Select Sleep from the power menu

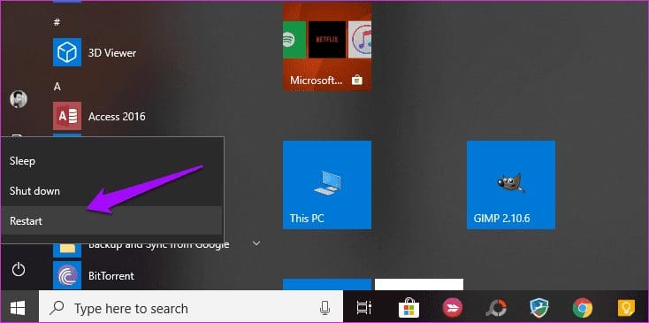click(x=112, y=161)
